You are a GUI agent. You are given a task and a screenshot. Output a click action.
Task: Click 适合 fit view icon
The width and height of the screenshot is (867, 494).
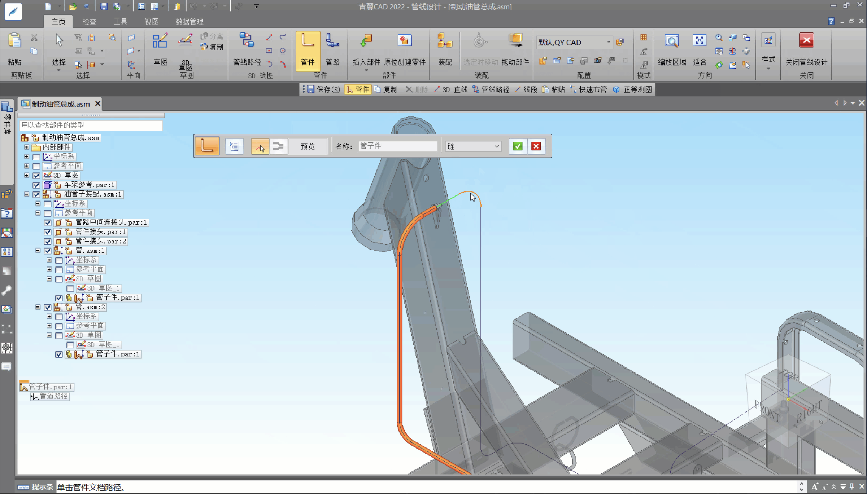(x=700, y=50)
